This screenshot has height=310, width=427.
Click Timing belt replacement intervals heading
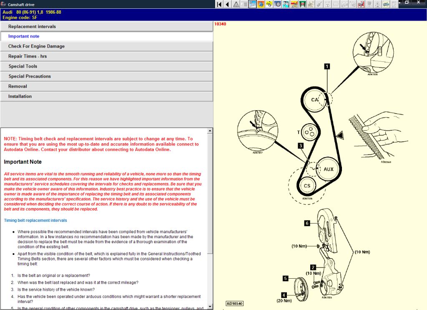[35, 220]
